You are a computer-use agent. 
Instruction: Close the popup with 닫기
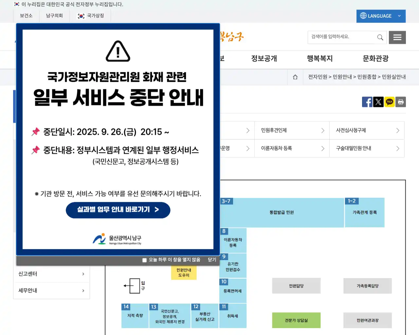tap(212, 260)
